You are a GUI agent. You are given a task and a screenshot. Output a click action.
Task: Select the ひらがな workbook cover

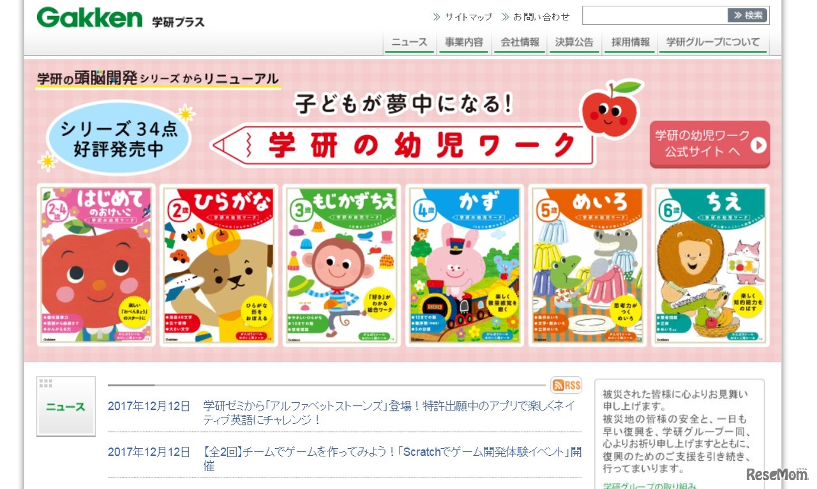point(219,265)
